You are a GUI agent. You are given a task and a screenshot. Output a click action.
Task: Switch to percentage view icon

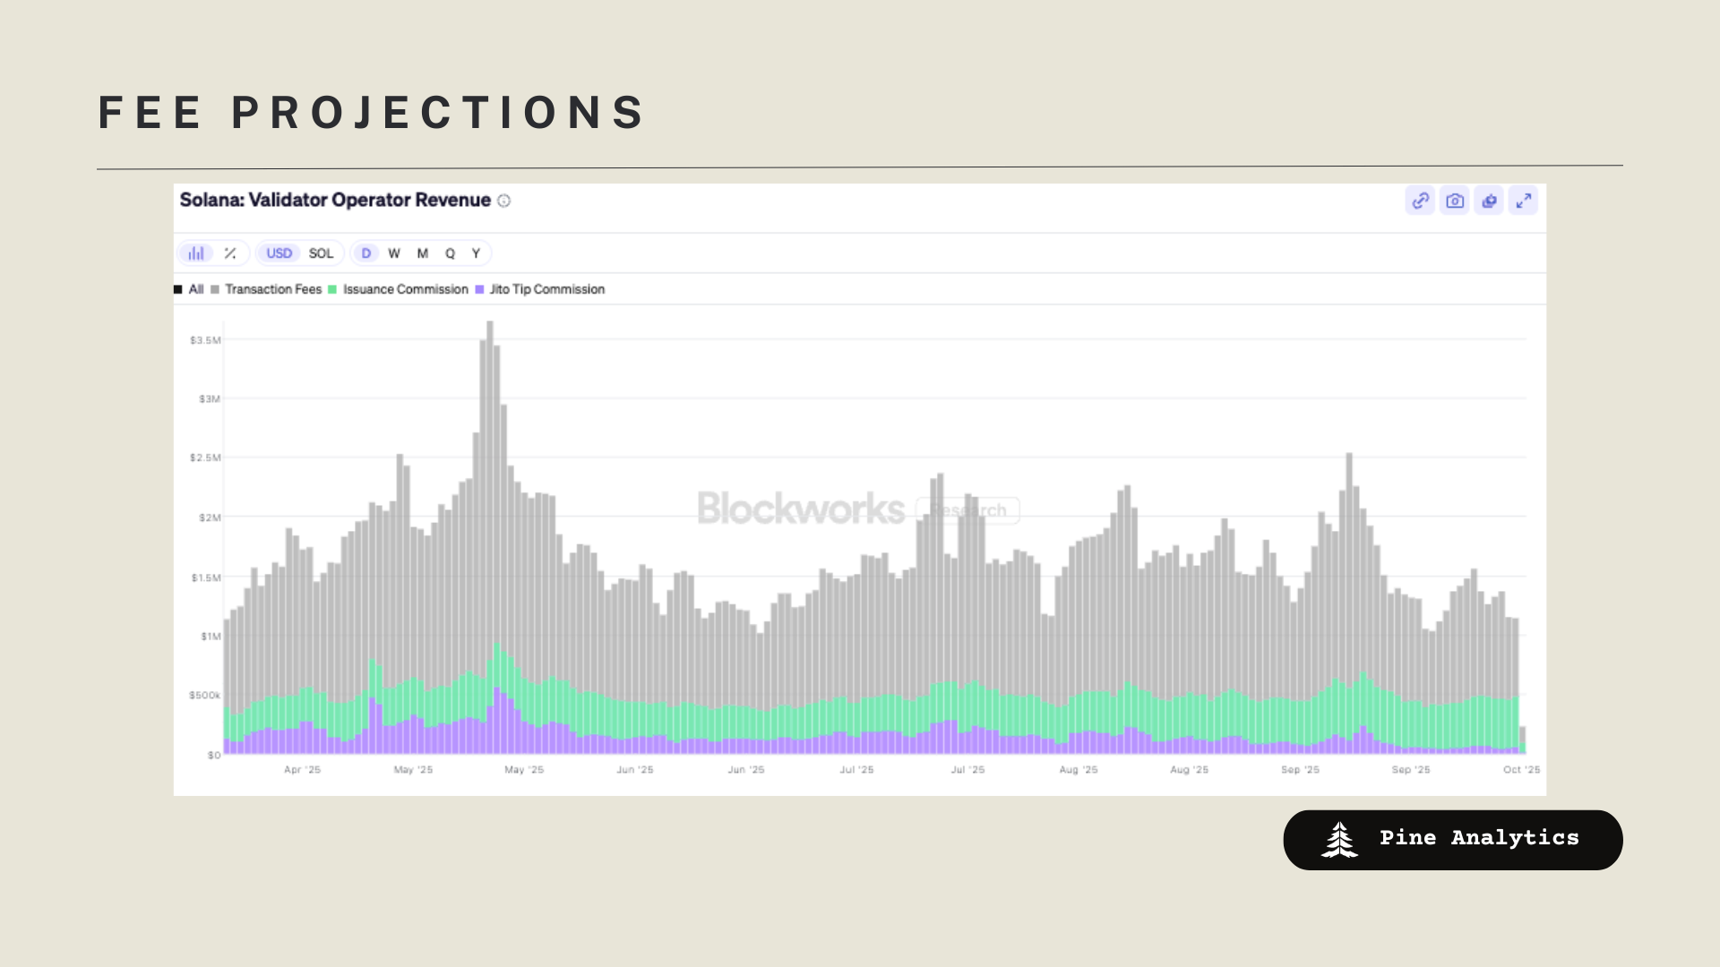click(x=230, y=253)
